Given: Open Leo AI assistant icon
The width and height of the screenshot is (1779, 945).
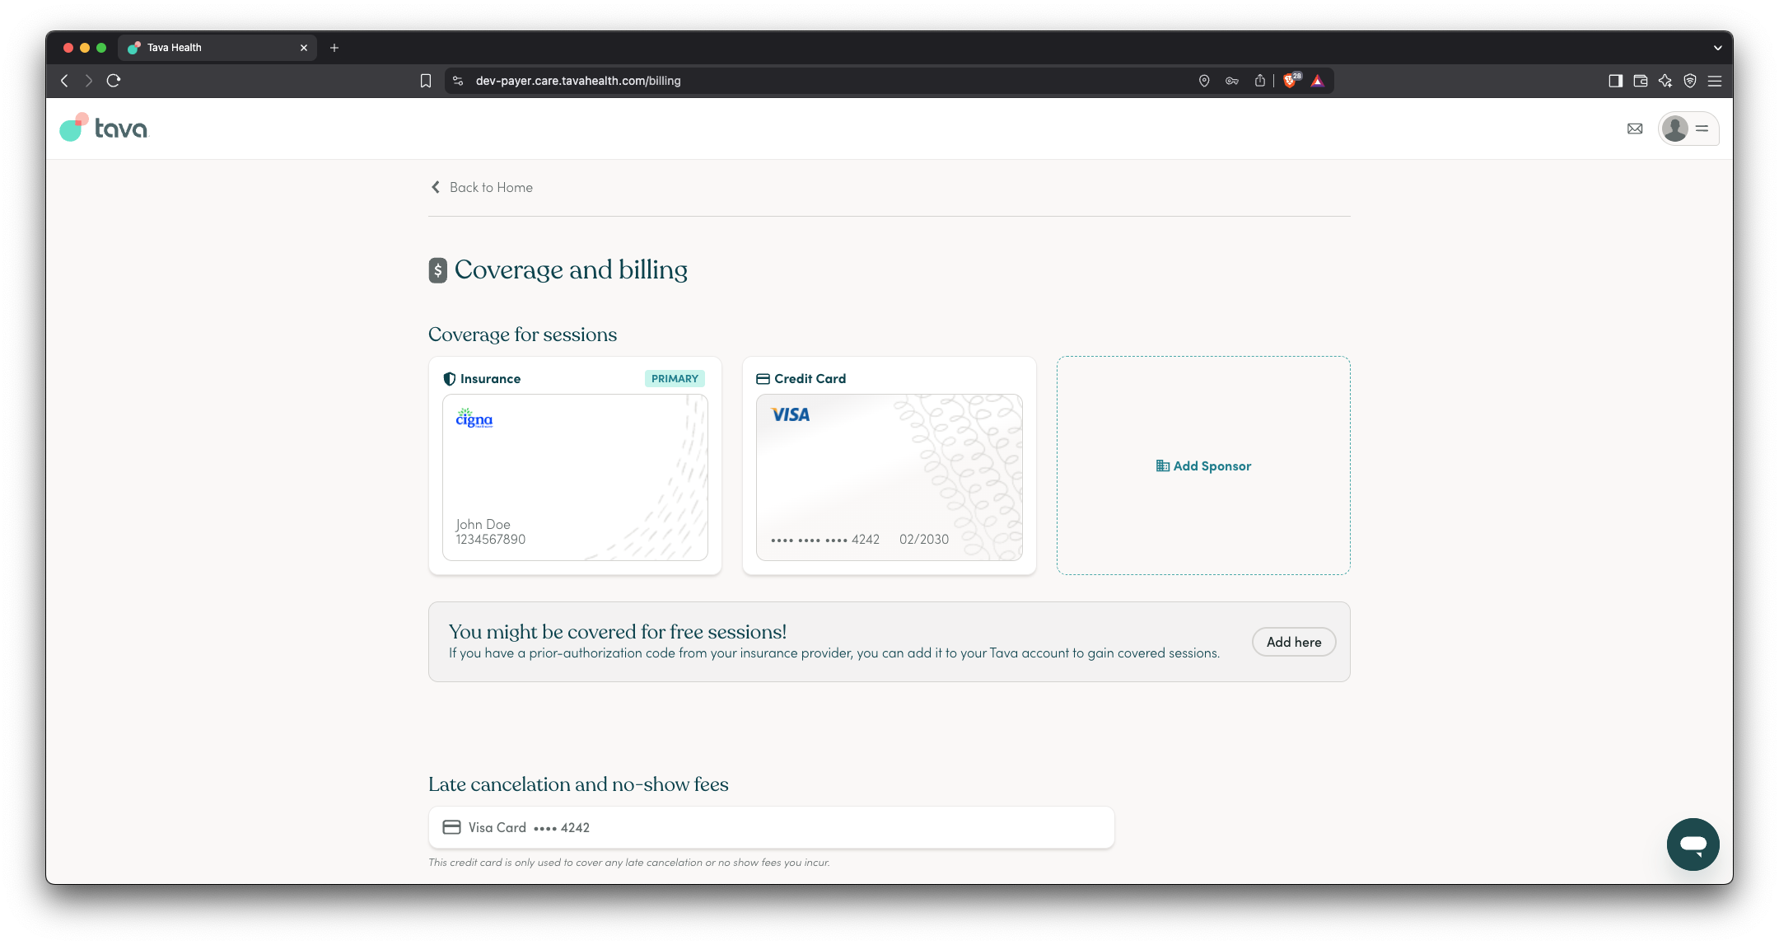Looking at the screenshot, I should click(1665, 81).
